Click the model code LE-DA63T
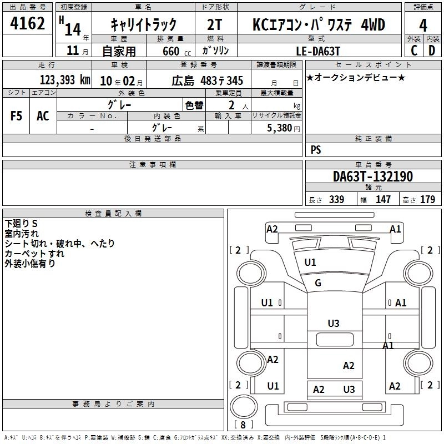This screenshot has height=444, width=444. click(318, 51)
